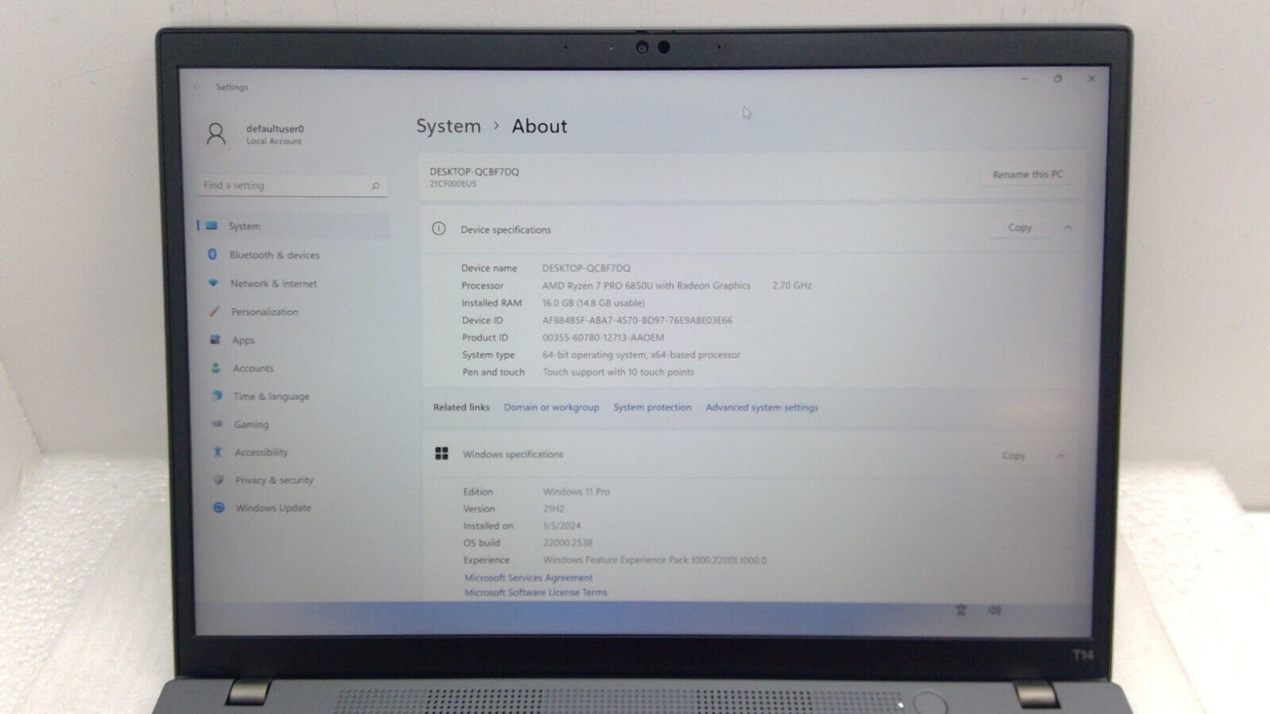Open Advanced system settings link
This screenshot has width=1270, height=714.
point(761,407)
